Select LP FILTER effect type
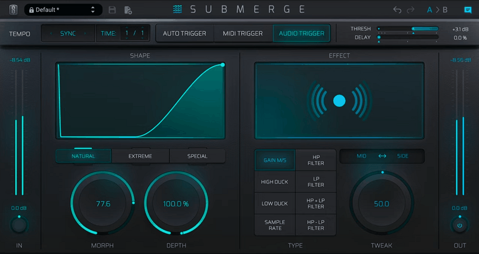The width and height of the screenshot is (479, 254). (316, 182)
